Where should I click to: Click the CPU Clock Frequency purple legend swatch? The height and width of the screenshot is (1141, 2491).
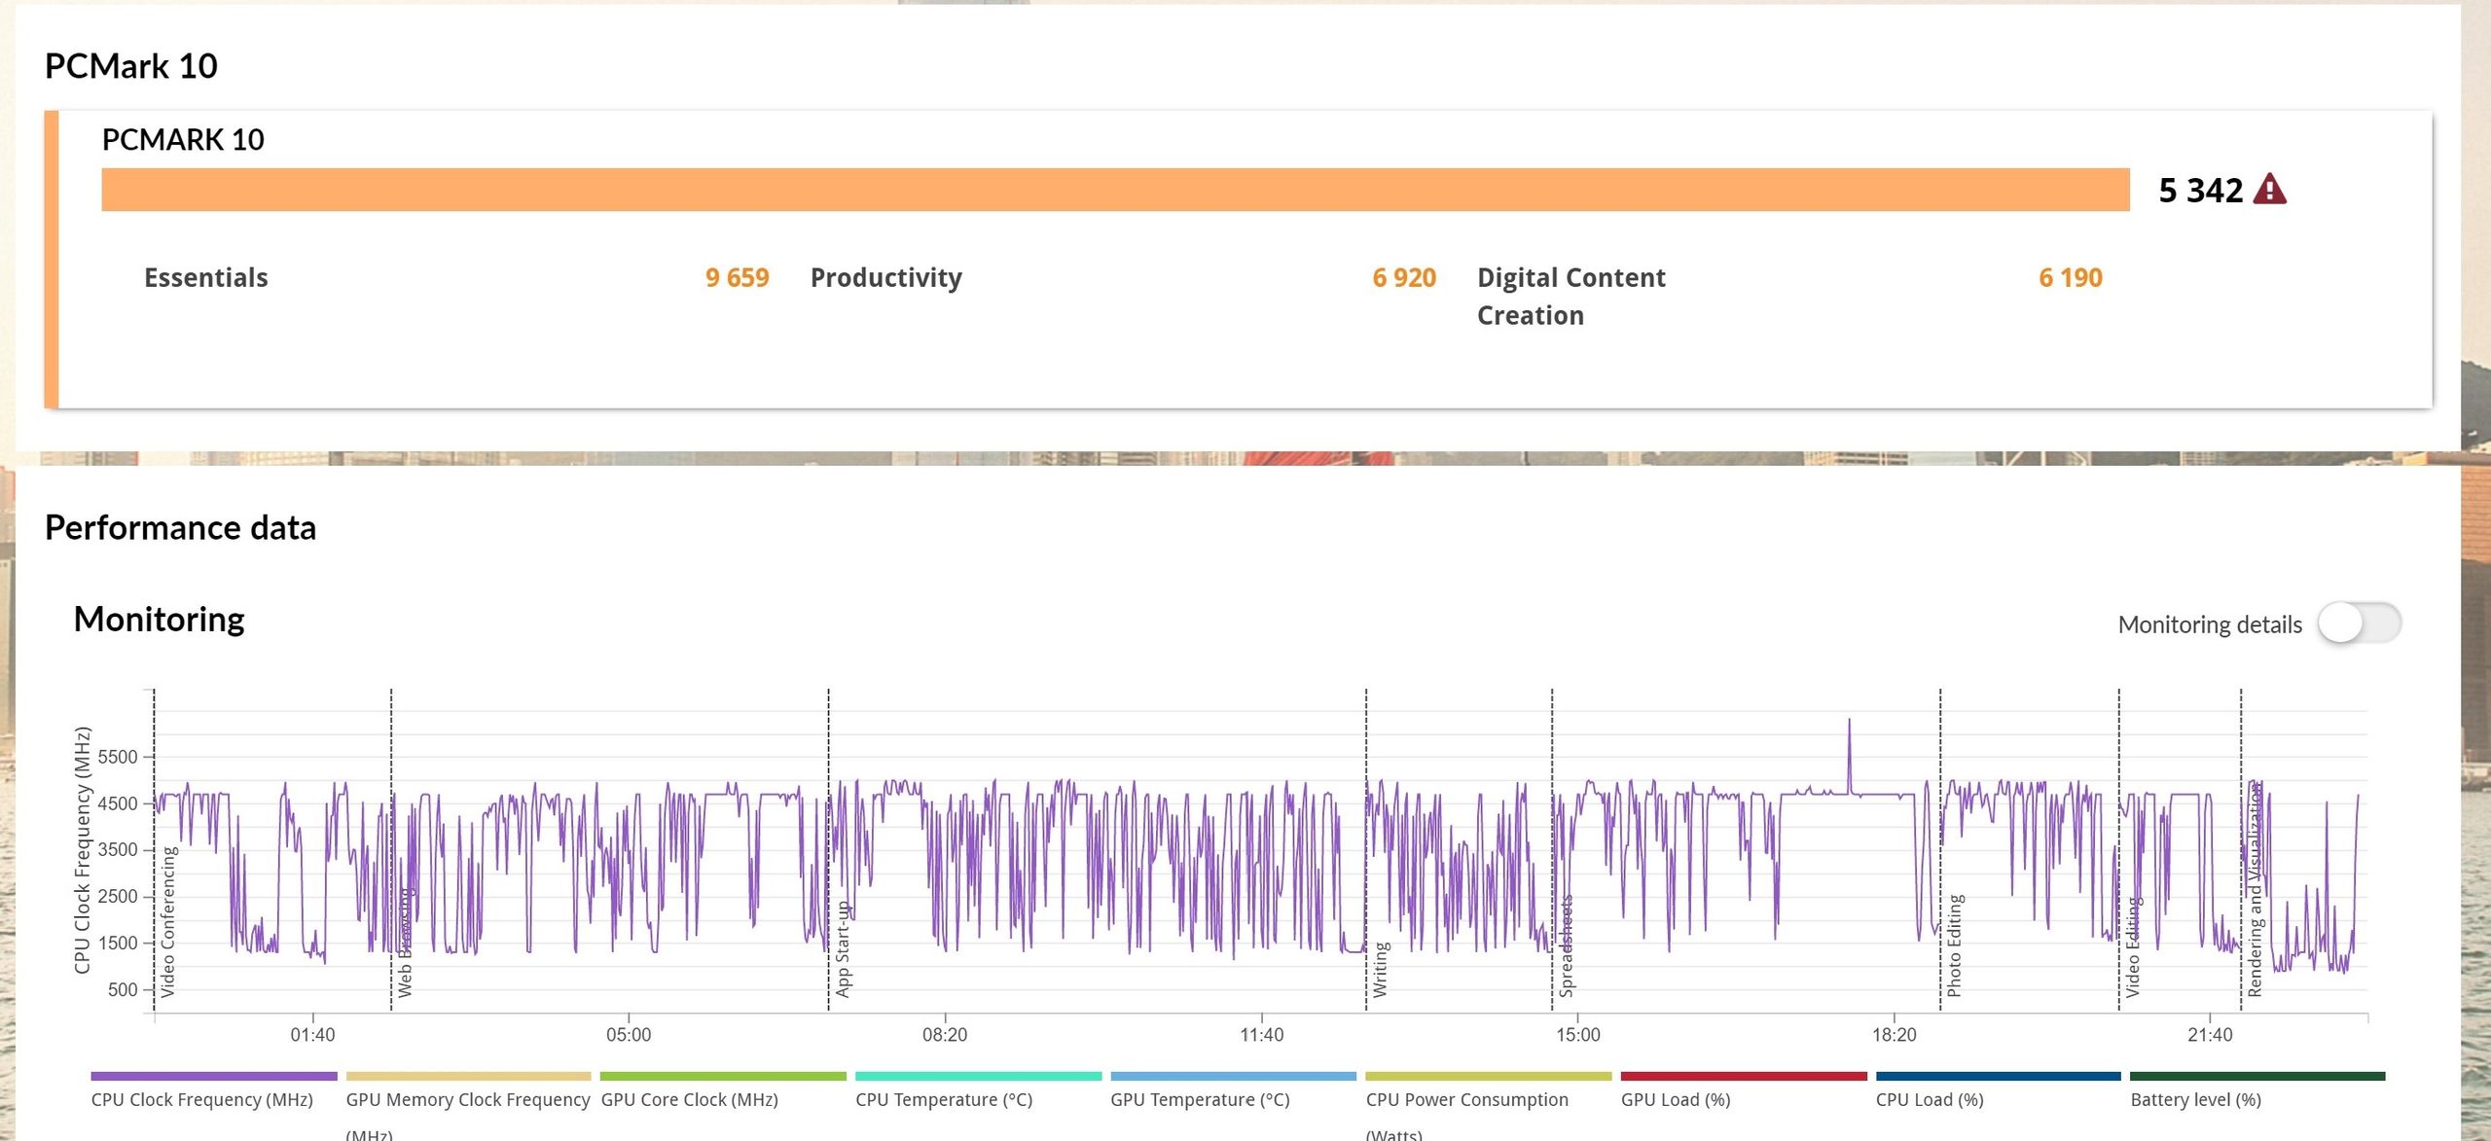pos(214,1076)
